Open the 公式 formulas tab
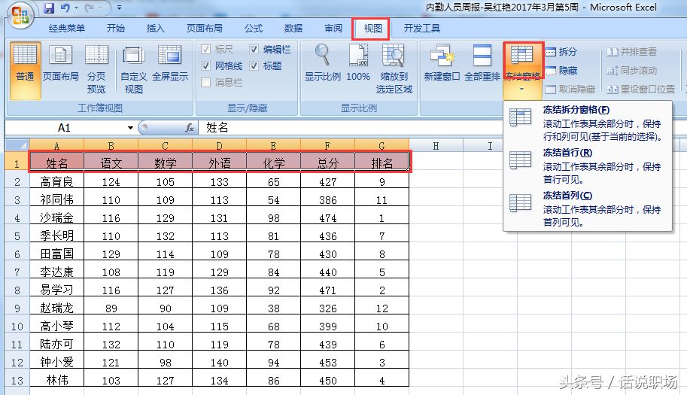Screen dimensions: 687x395 tap(254, 29)
